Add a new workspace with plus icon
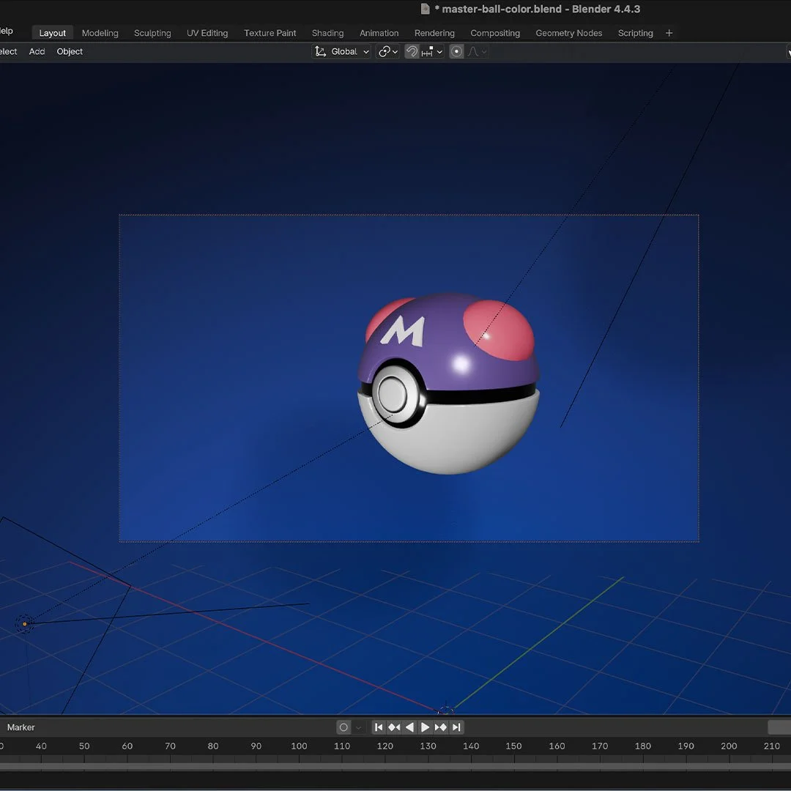This screenshot has width=791, height=791. click(669, 33)
